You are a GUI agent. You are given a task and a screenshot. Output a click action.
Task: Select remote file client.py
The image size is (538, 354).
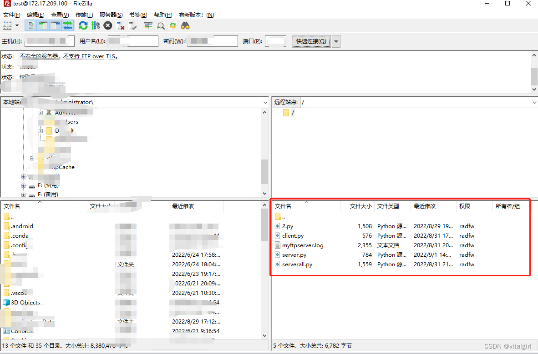tap(293, 236)
